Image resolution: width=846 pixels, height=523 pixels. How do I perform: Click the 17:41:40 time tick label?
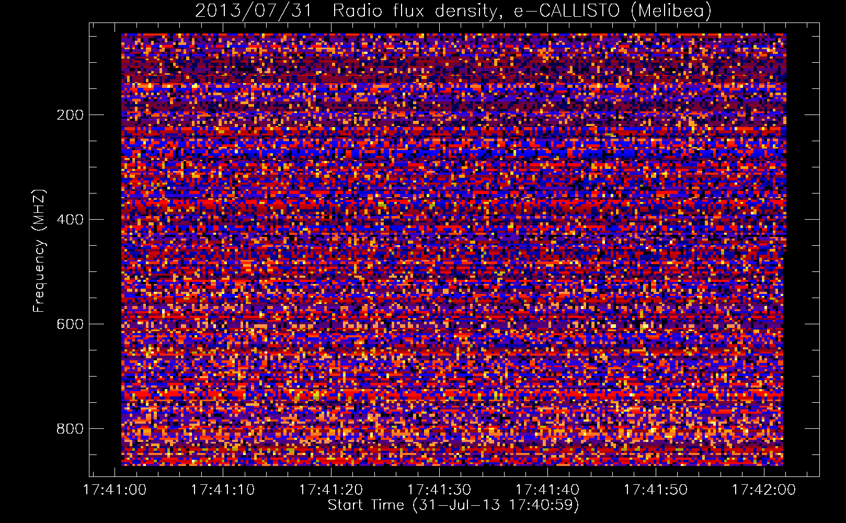tap(547, 490)
